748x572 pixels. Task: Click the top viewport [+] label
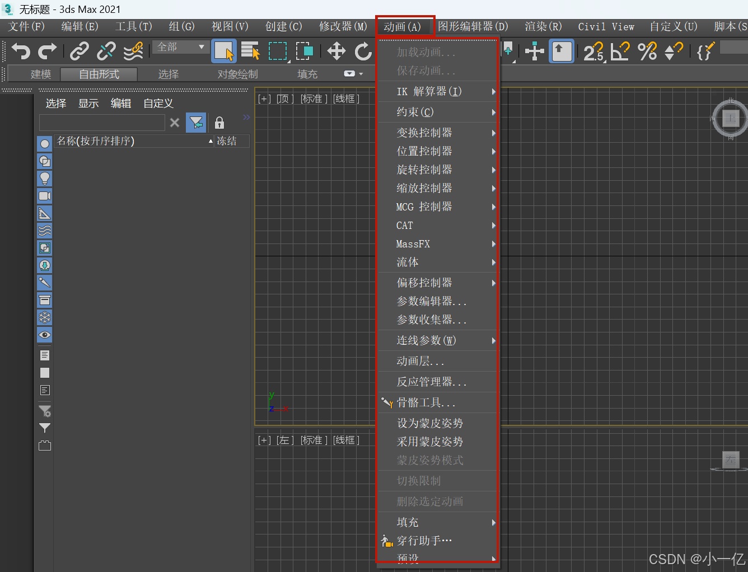[264, 99]
